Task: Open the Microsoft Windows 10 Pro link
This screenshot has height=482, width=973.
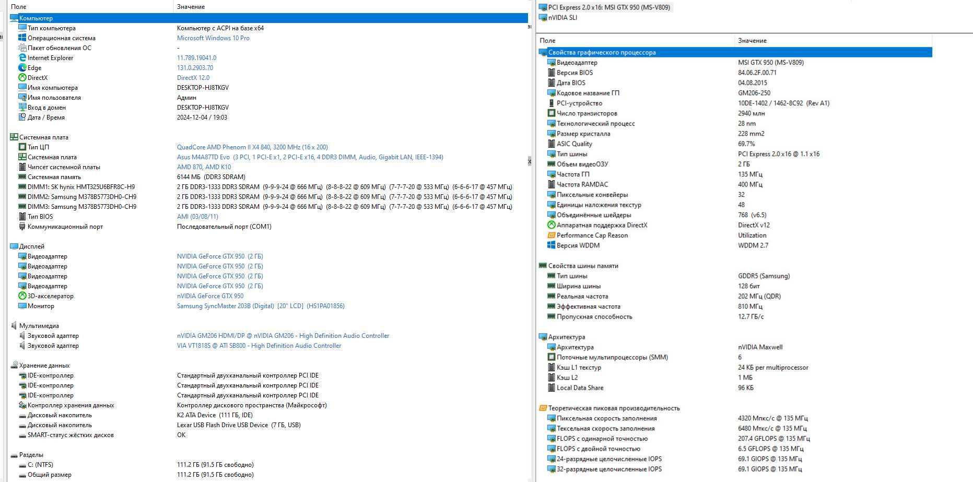Action: [213, 38]
